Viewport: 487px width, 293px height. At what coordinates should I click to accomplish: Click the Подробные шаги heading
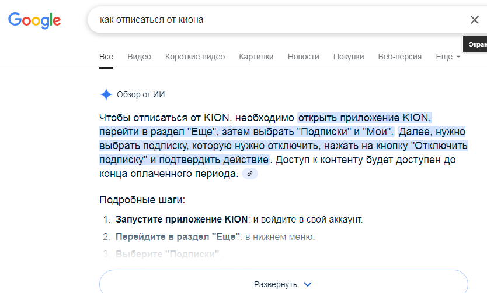click(x=142, y=200)
